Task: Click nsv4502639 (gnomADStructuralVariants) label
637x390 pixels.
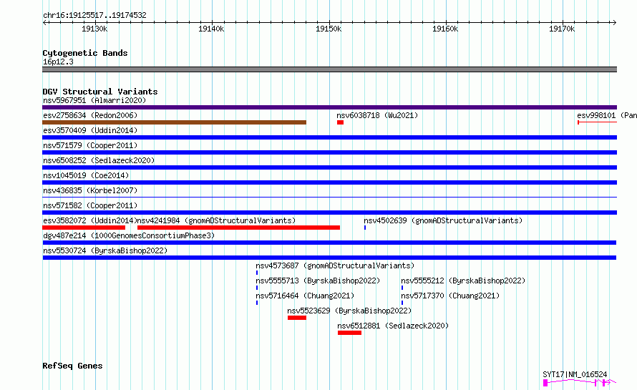Action: click(443, 220)
